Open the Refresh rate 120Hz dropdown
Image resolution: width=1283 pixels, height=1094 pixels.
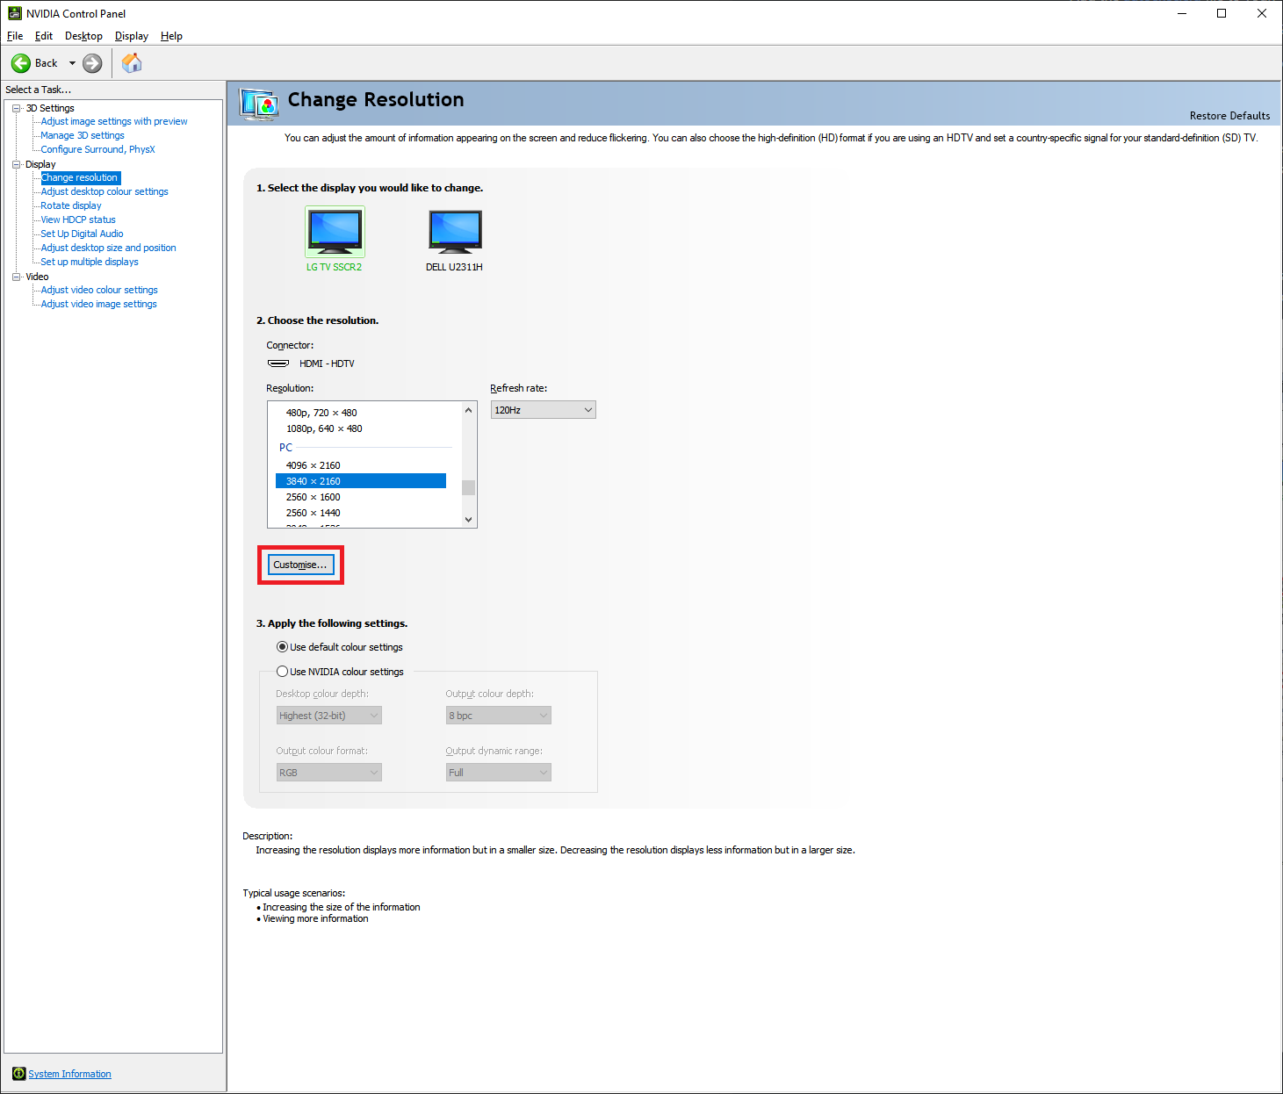(x=543, y=410)
